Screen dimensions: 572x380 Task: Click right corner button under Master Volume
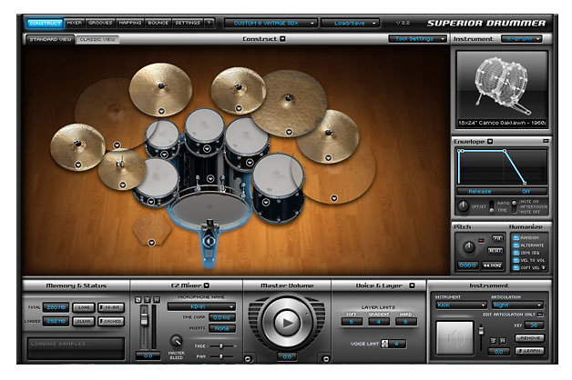pos(326,359)
